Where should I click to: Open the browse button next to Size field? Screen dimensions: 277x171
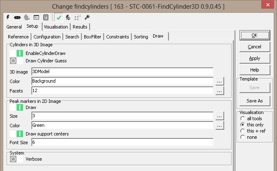[x=220, y=116]
